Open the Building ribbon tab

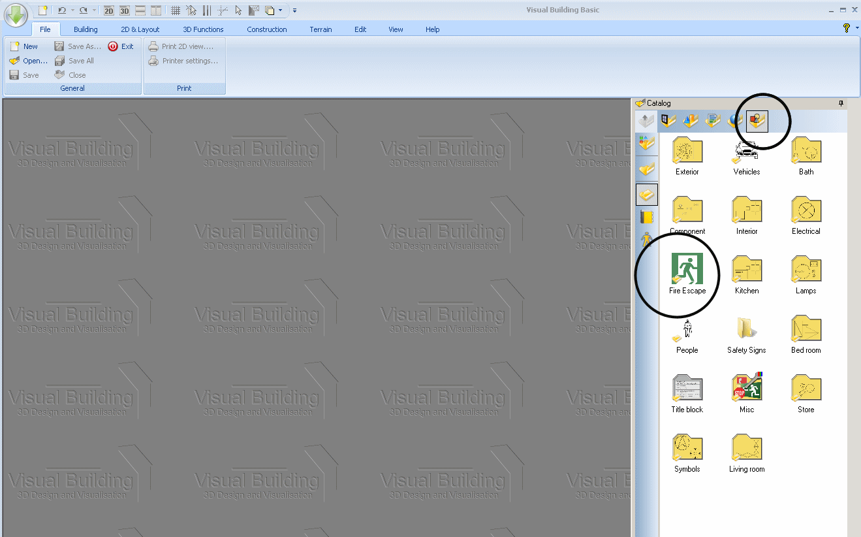(x=86, y=29)
